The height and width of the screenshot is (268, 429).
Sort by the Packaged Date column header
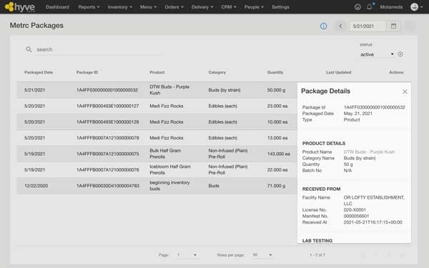point(39,72)
